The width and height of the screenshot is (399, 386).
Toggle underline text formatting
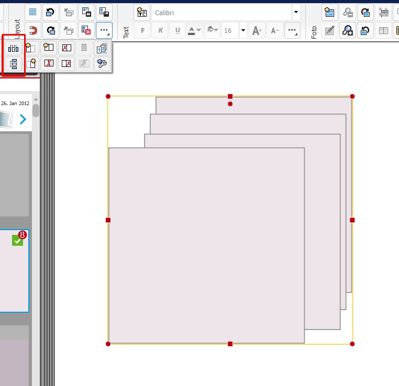pos(178,31)
